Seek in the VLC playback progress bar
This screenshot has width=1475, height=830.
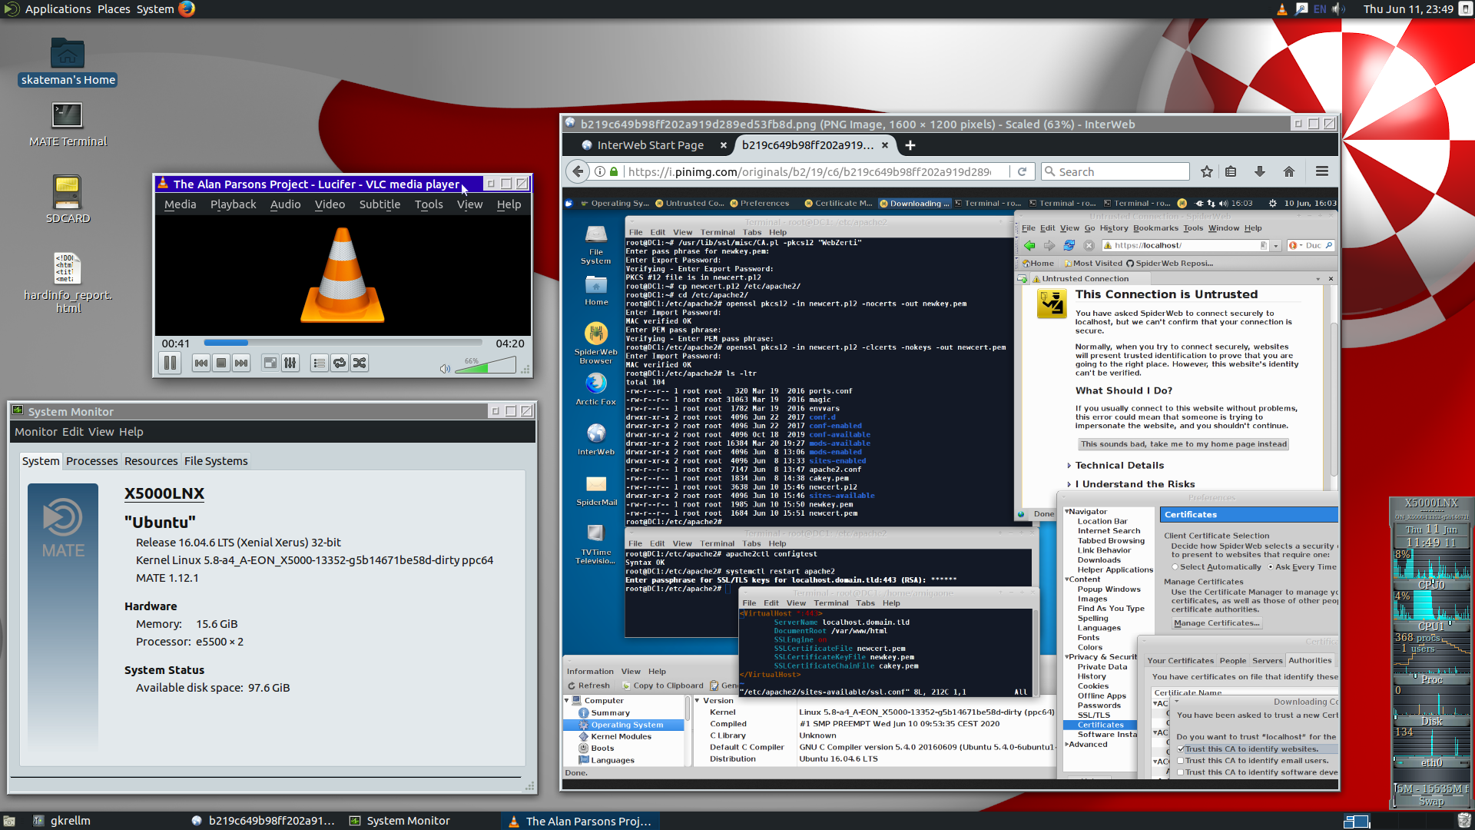point(343,343)
